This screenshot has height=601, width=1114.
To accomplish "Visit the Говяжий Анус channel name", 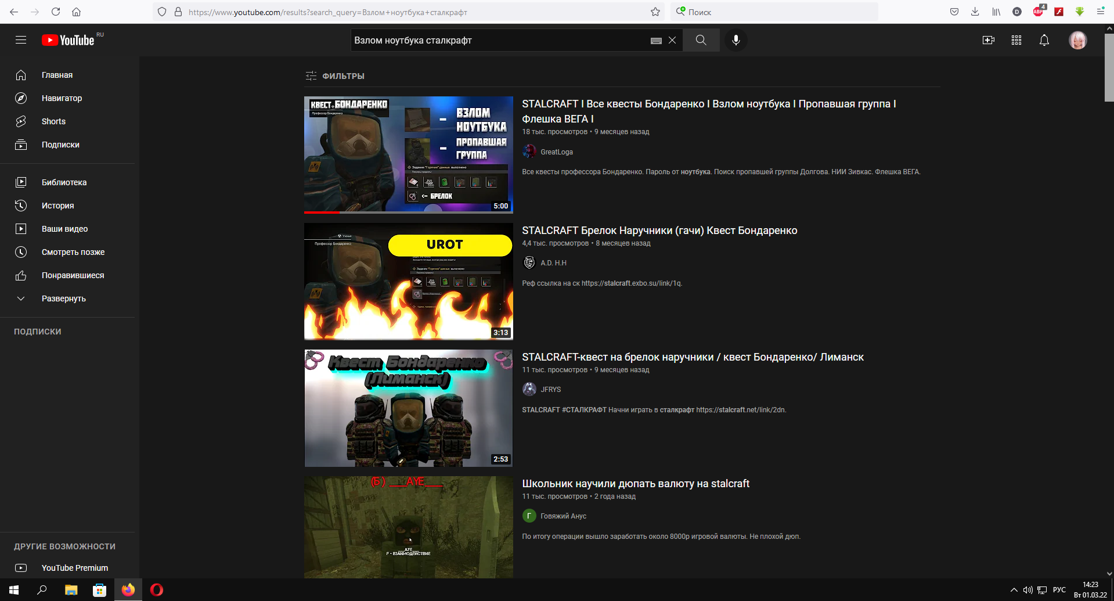I will coord(563,516).
